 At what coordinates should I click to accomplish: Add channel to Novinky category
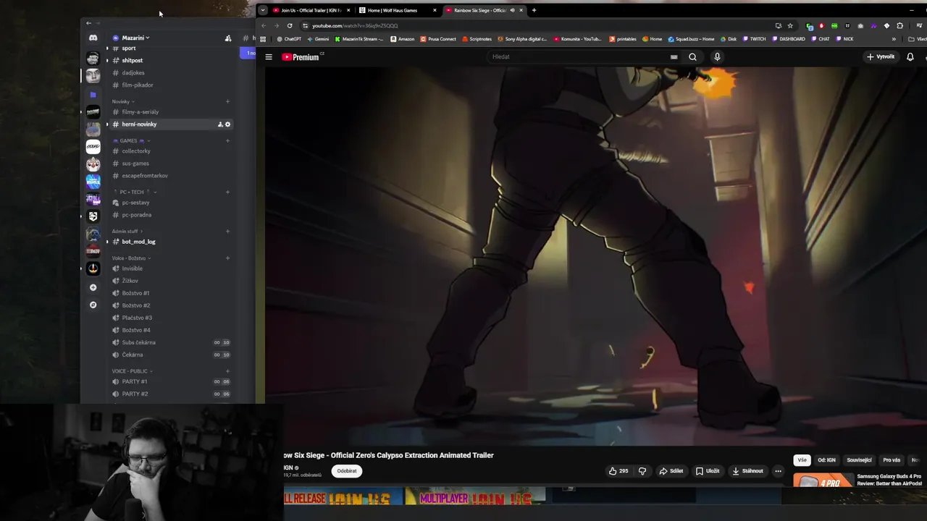(x=227, y=101)
